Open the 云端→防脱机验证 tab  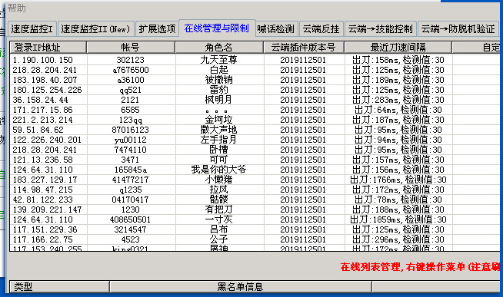point(458,29)
